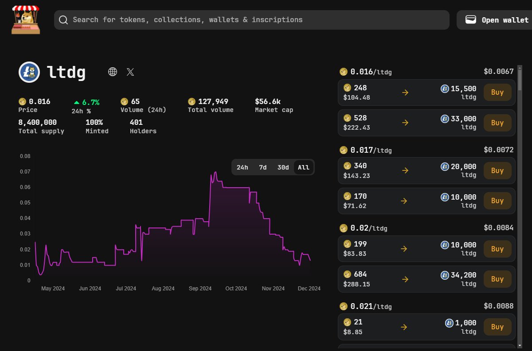
Task: Open the ltdg X (Twitter) icon
Action: (x=130, y=72)
